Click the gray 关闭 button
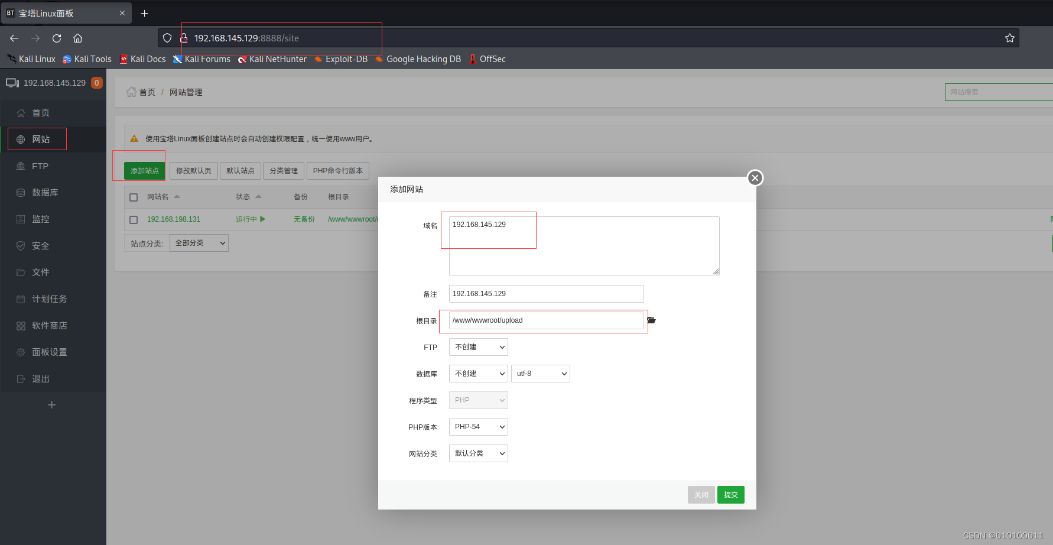 pyautogui.click(x=701, y=495)
